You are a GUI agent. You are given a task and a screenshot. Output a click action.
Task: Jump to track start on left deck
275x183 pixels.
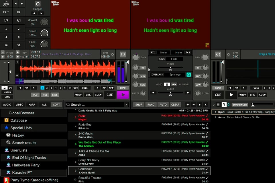pyautogui.click(x=20, y=88)
